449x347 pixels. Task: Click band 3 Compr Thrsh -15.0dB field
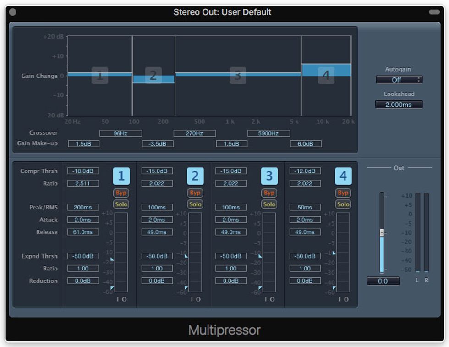pos(231,171)
